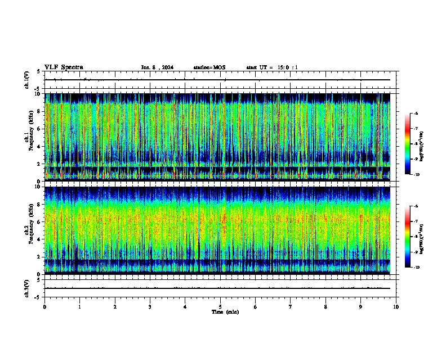Click time axis tick label '2'

pos(115,307)
